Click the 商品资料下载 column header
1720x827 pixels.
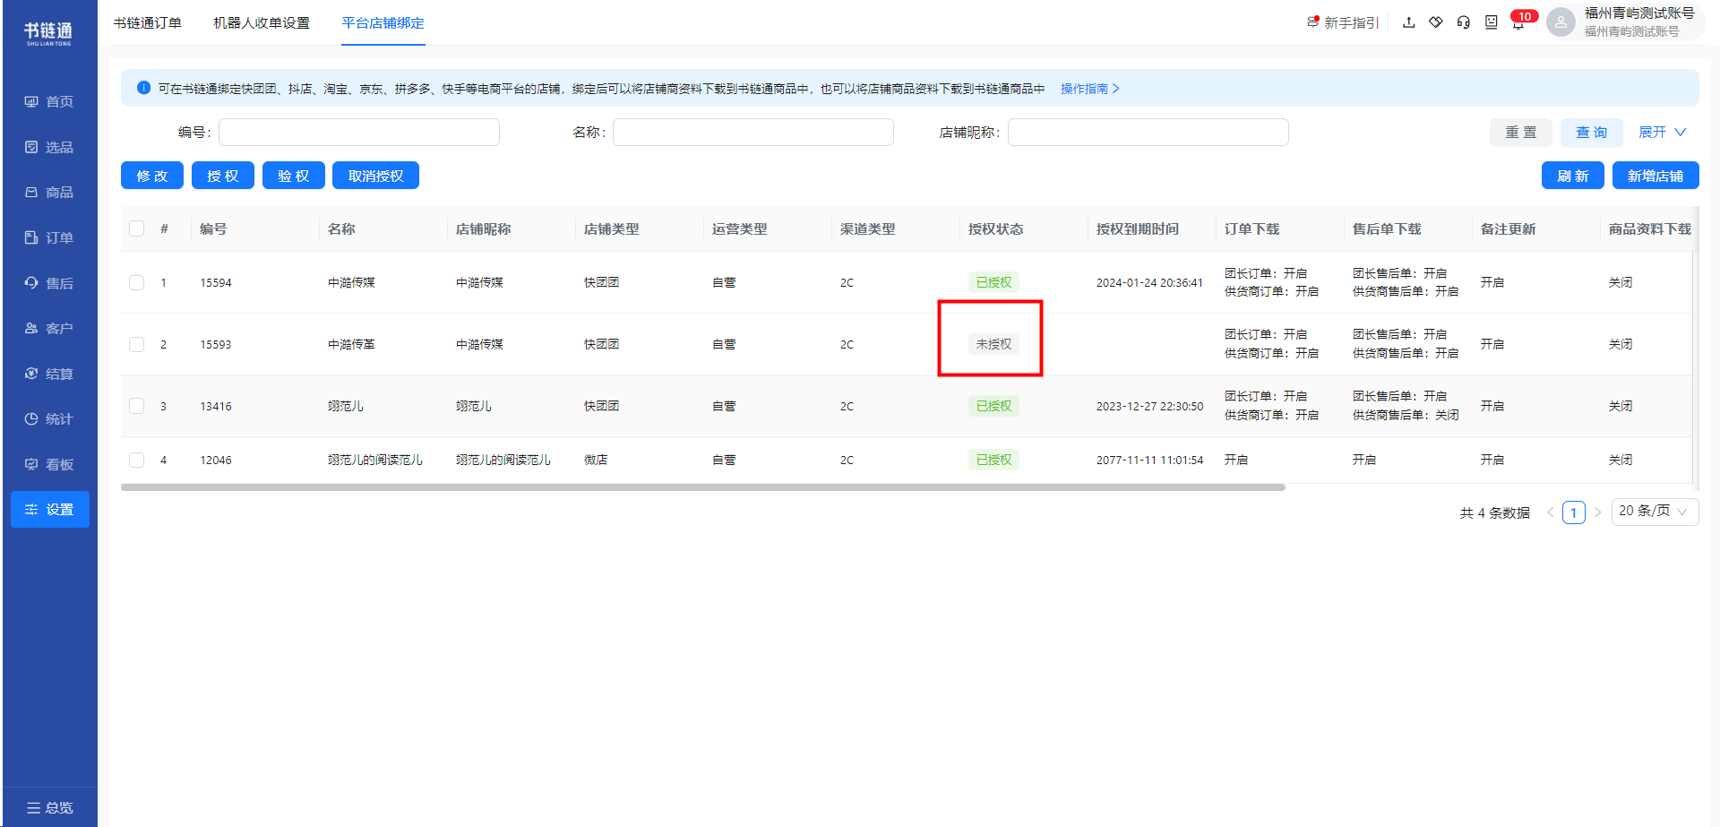tap(1649, 228)
